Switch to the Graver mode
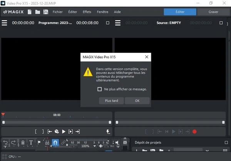The width and height of the screenshot is (231, 161). click(213, 12)
